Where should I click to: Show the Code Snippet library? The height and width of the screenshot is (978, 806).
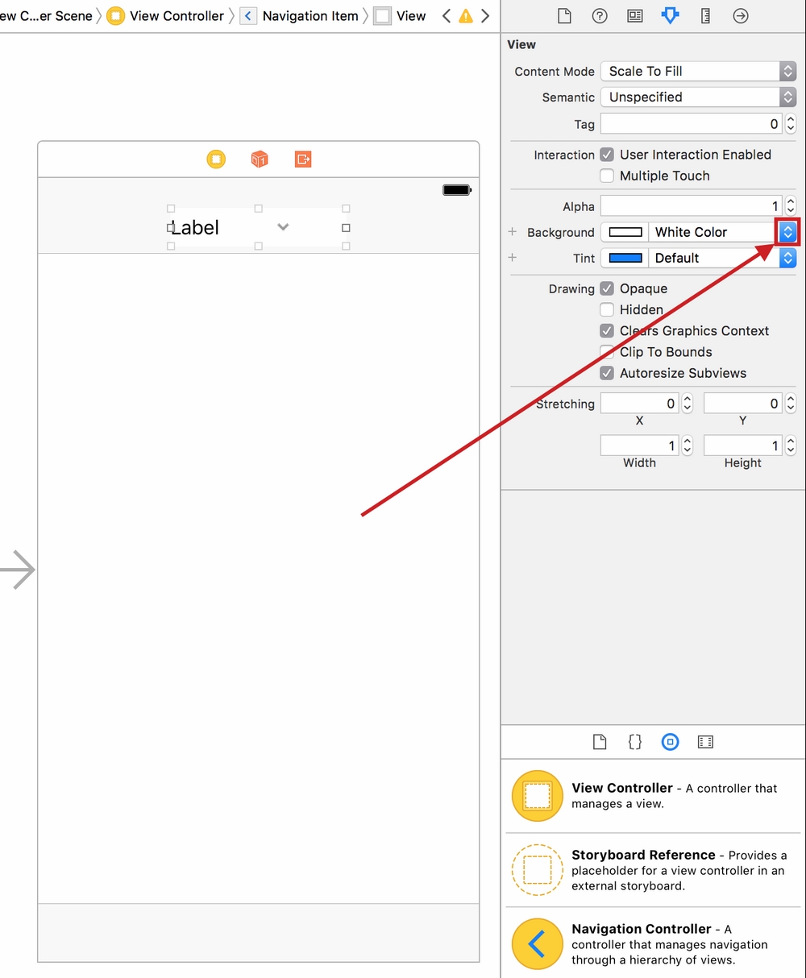click(635, 742)
